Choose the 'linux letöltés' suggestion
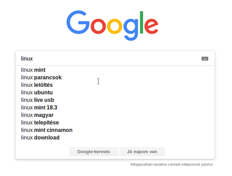Viewport: 232px width, 176px height. pos(115,85)
